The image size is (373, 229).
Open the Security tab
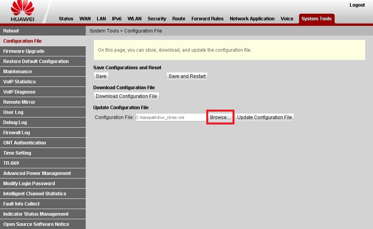click(x=157, y=19)
